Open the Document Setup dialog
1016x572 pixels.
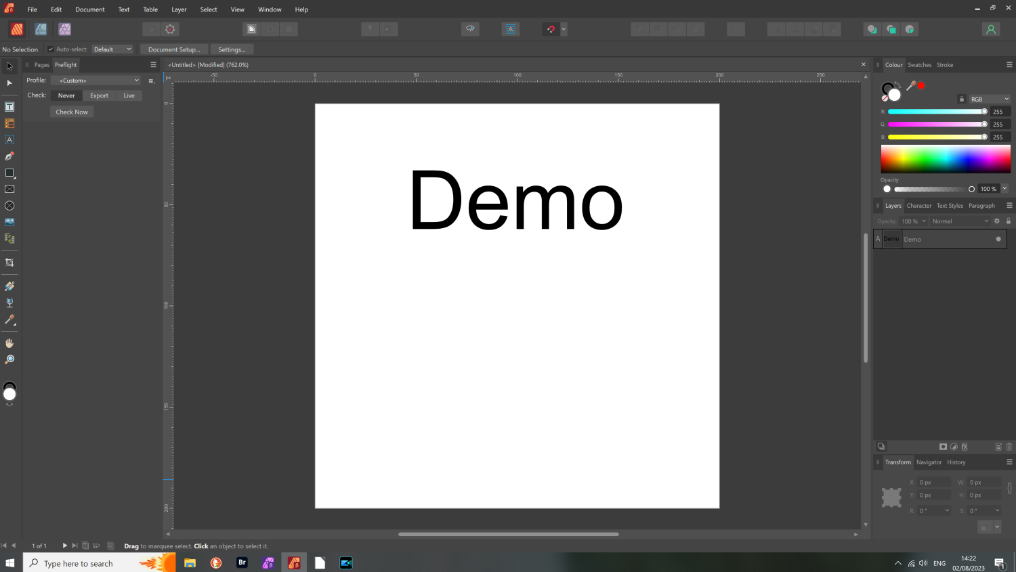173,49
